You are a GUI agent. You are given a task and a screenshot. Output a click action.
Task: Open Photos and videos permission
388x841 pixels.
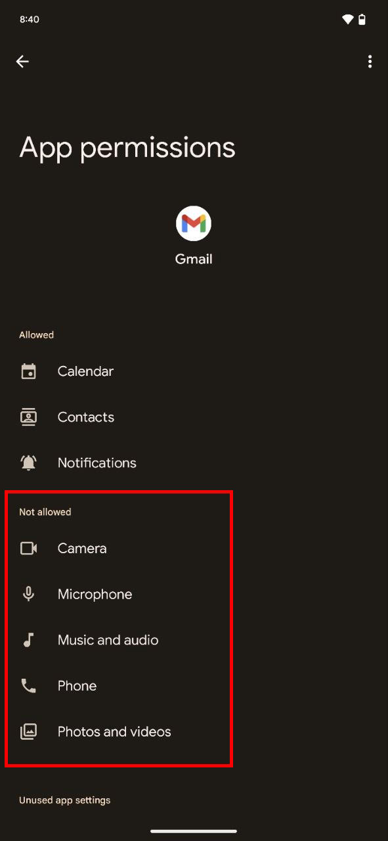pyautogui.click(x=194, y=731)
